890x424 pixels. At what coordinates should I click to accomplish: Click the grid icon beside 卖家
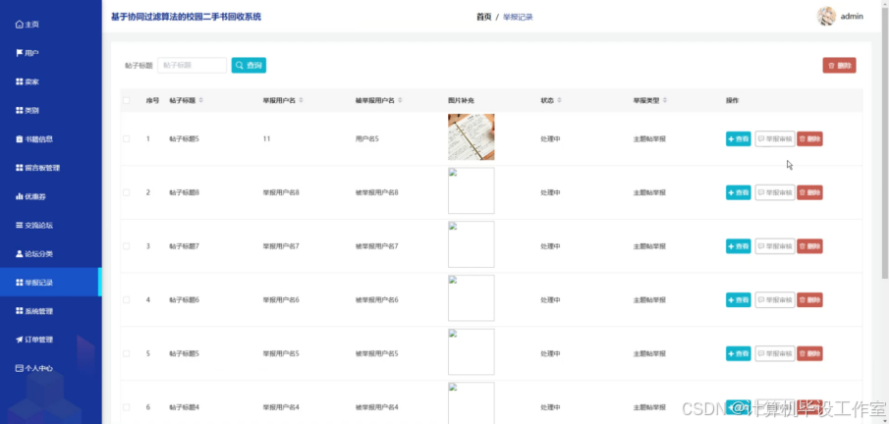click(x=20, y=81)
